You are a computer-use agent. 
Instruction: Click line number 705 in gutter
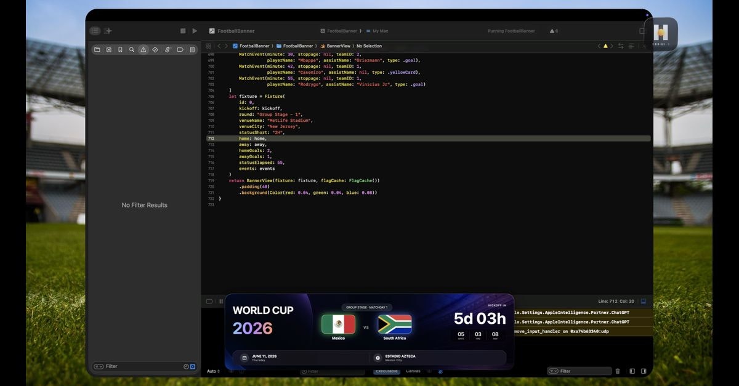pyautogui.click(x=211, y=97)
